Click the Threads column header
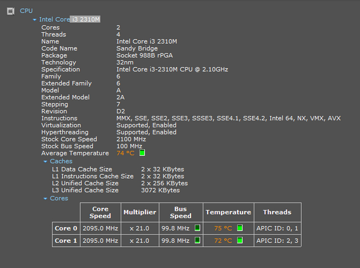360x268 pixels. pos(277,212)
